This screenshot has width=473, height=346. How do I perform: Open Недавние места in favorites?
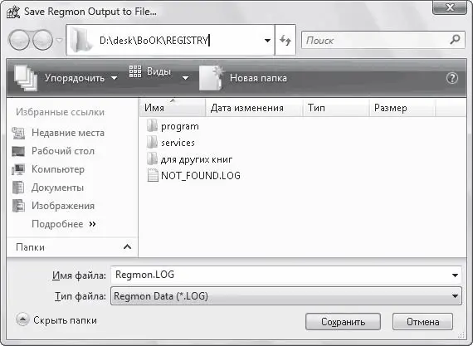tap(59, 133)
